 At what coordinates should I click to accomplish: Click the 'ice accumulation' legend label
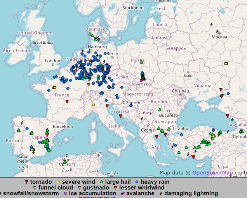(92, 193)
